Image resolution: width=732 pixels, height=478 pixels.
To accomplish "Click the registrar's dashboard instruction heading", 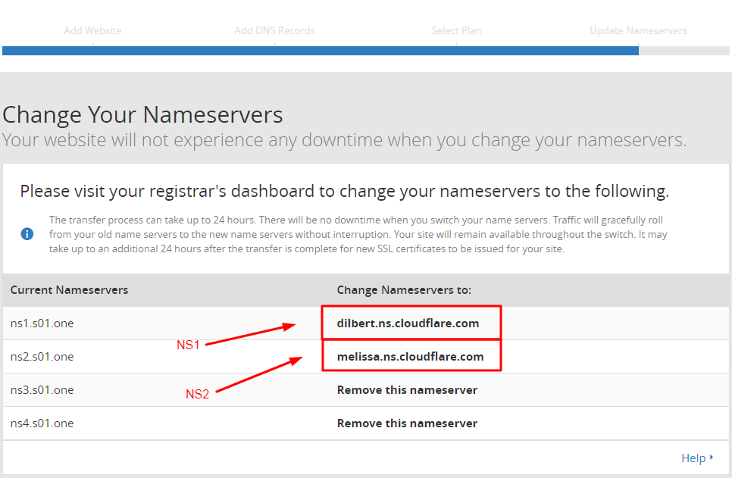I will (345, 192).
